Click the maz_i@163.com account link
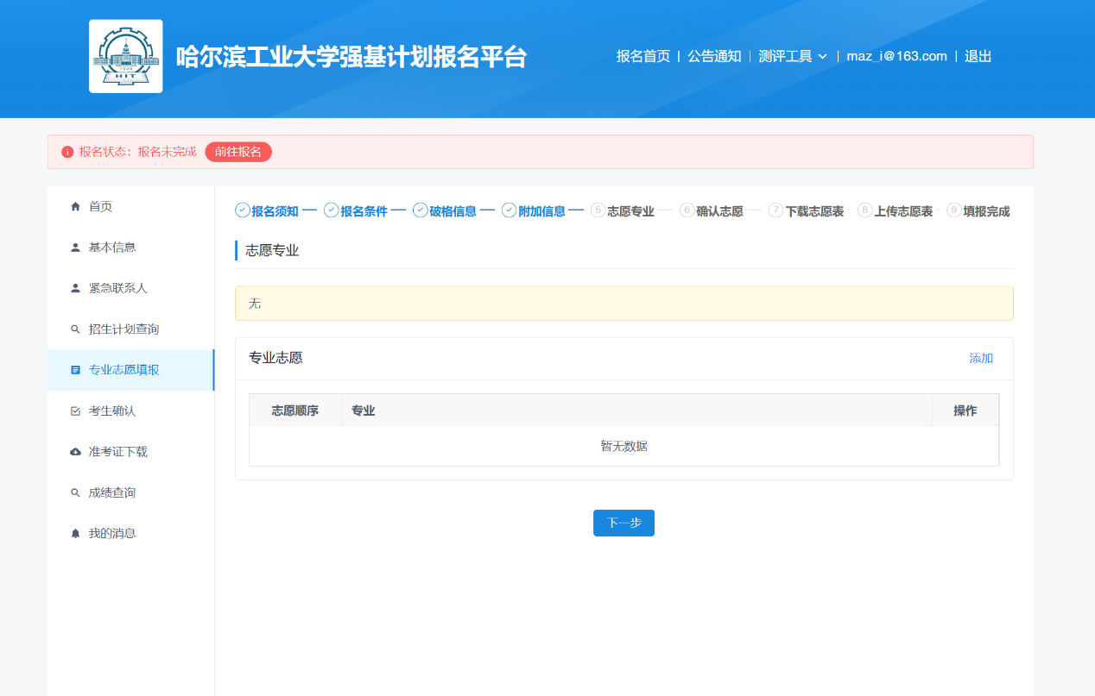The width and height of the screenshot is (1095, 696). click(896, 56)
